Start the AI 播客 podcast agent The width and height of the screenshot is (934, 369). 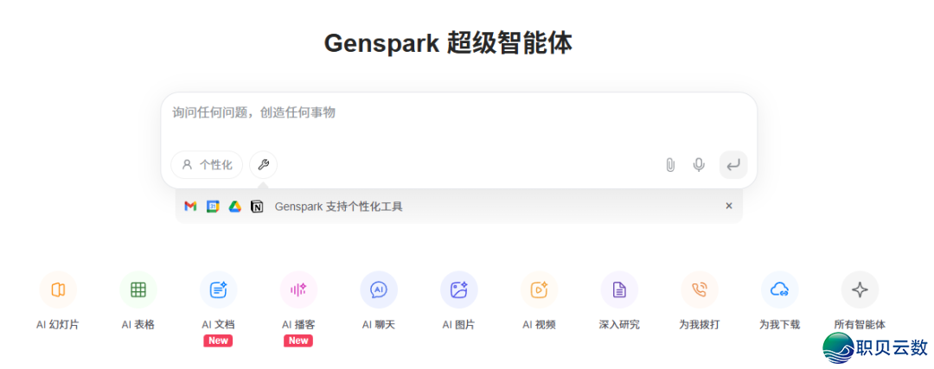pos(298,290)
